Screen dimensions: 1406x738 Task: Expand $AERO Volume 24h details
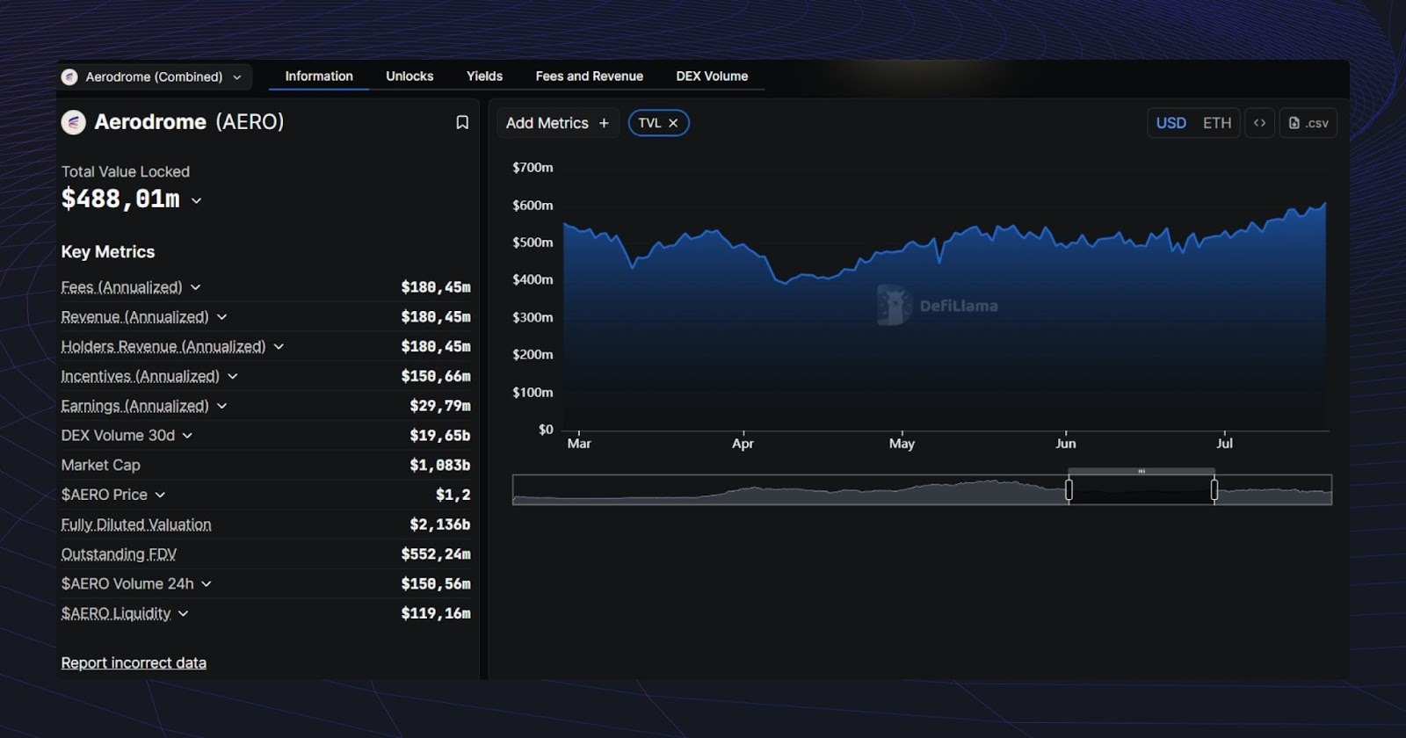tap(207, 584)
